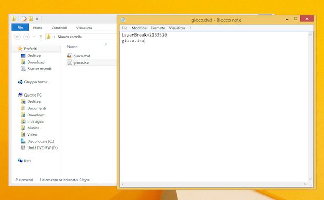Open Customize Quick Access Toolbar dropdown
The width and height of the screenshot is (324, 200).
tap(37, 19)
